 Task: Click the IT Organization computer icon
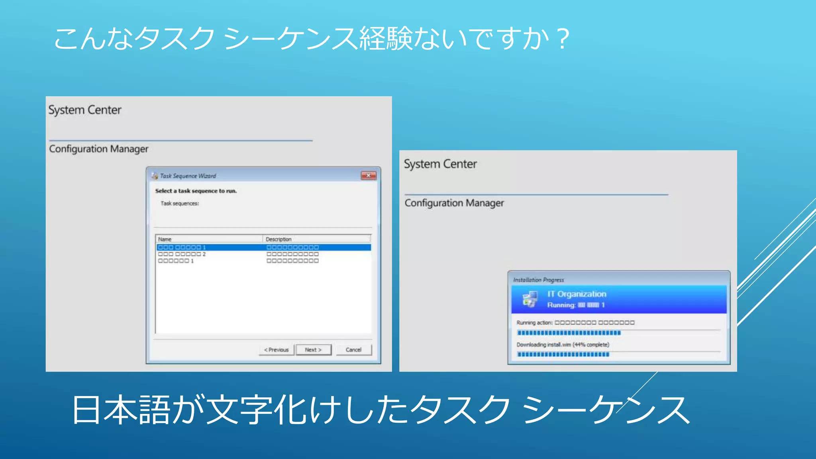(530, 299)
